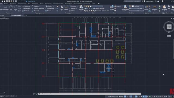174x98 pixels.
Task: Click the search magnifier icon in title bar
Action: click(x=142, y=1)
